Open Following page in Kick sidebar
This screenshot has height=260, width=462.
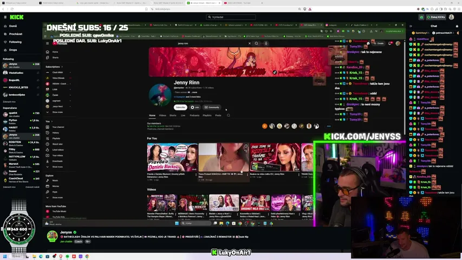pos(15,42)
